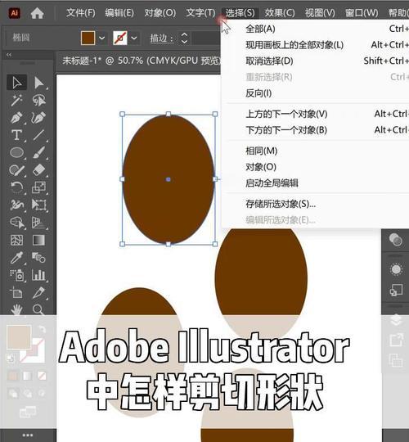
Task: Open the 对象(O) menu
Action: [x=160, y=13]
